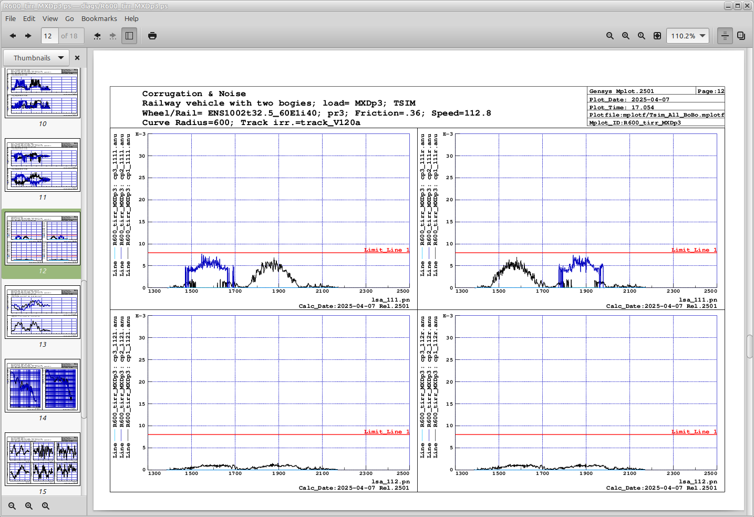Go to the previous page with the left arrow
This screenshot has width=754, height=517.
(x=13, y=36)
